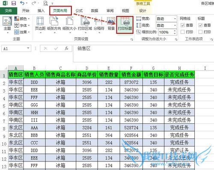Click the Insert Function fx button
Screen dimensions: 214x170
click(66, 49)
